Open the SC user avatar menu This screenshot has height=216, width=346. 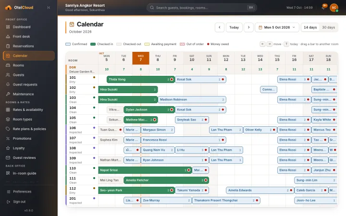point(334,8)
